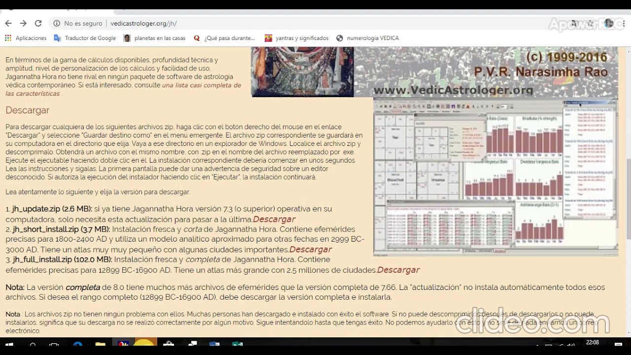The width and height of the screenshot is (631, 355).
Task: Click the 'jh_short_install.zip (3.7 MB):' text
Action: (x=62, y=229)
